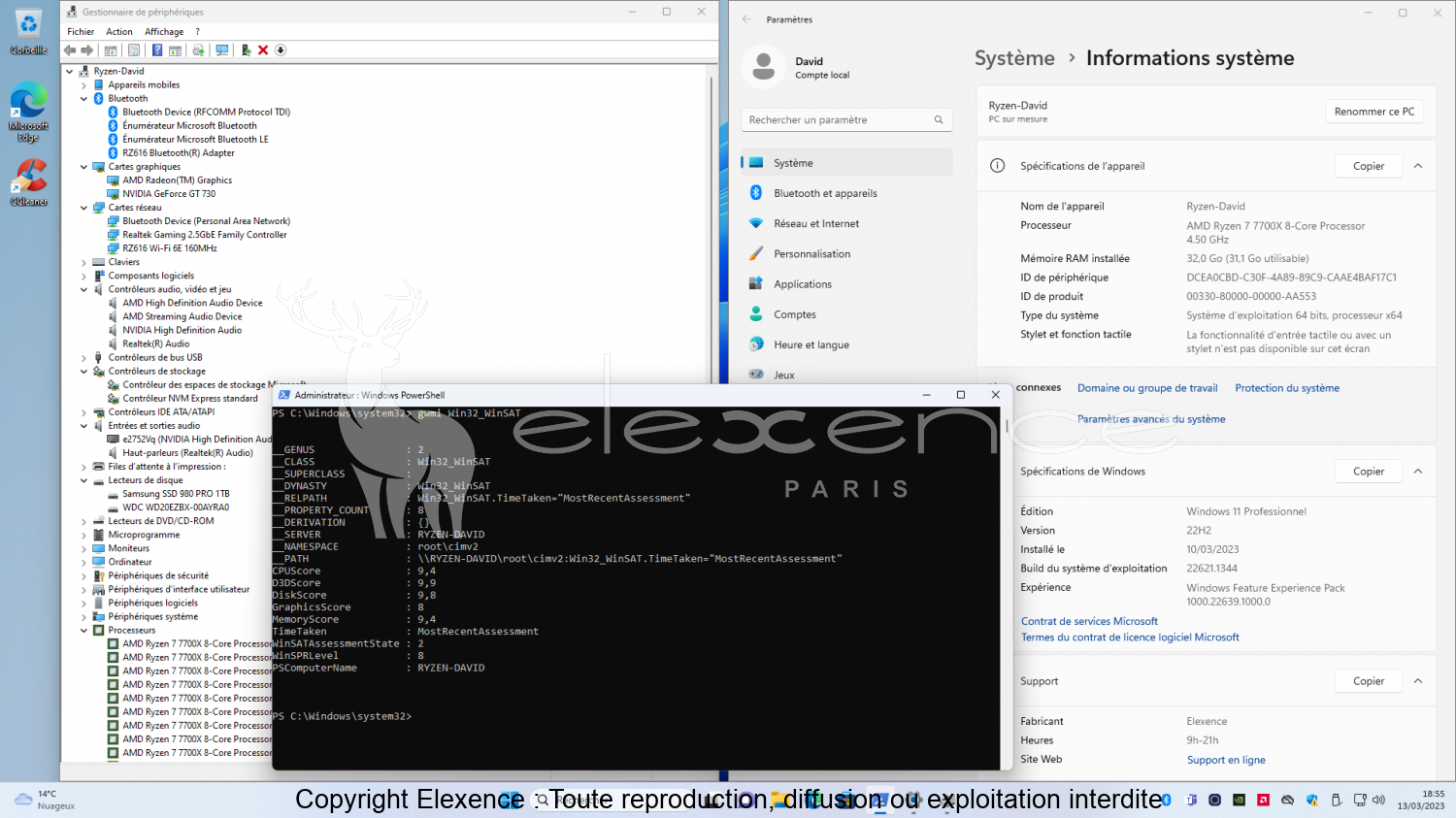Open Domaine ou groupe de travail link
The width and height of the screenshot is (1456, 818).
(1147, 388)
